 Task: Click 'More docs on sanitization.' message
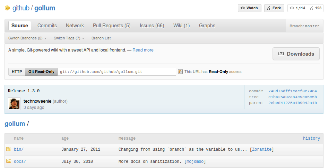(150, 161)
